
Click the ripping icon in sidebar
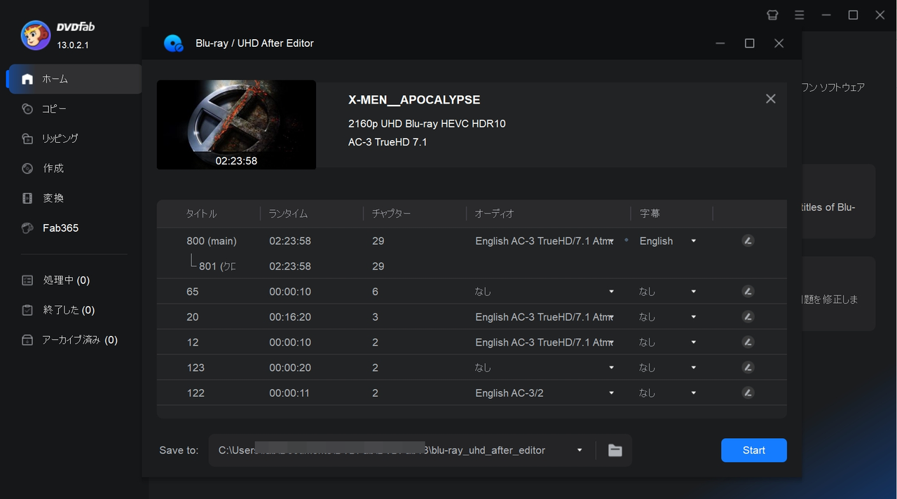[27, 139]
